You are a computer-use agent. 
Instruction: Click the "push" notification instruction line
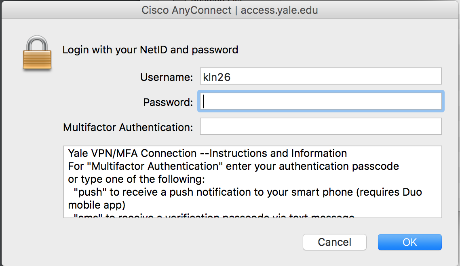[x=248, y=192]
